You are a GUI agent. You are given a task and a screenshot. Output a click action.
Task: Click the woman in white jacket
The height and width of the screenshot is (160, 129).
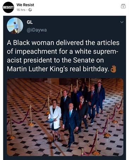(x=55, y=119)
